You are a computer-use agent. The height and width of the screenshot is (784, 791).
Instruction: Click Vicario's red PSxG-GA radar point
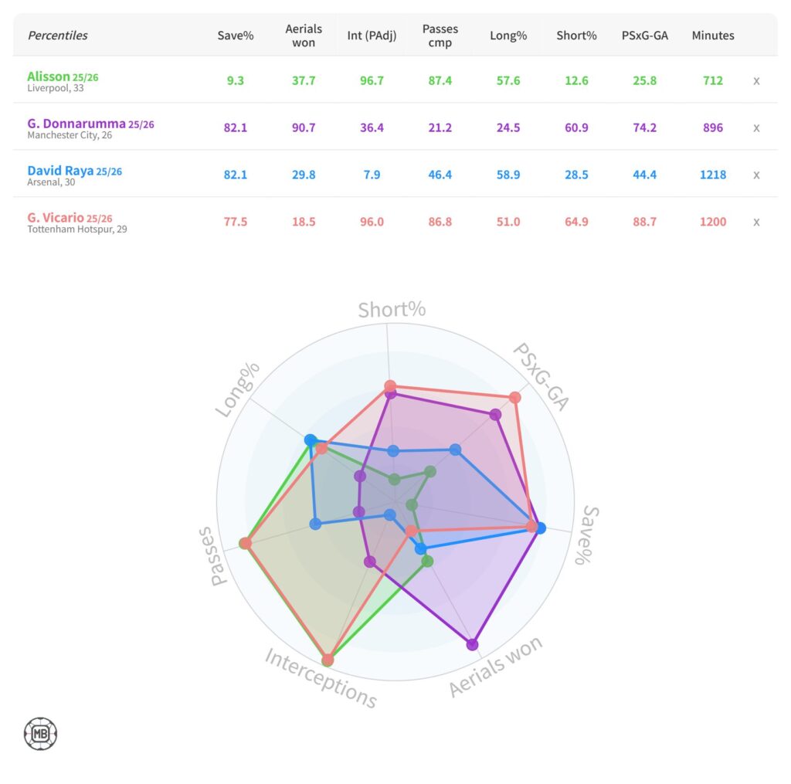click(x=514, y=398)
